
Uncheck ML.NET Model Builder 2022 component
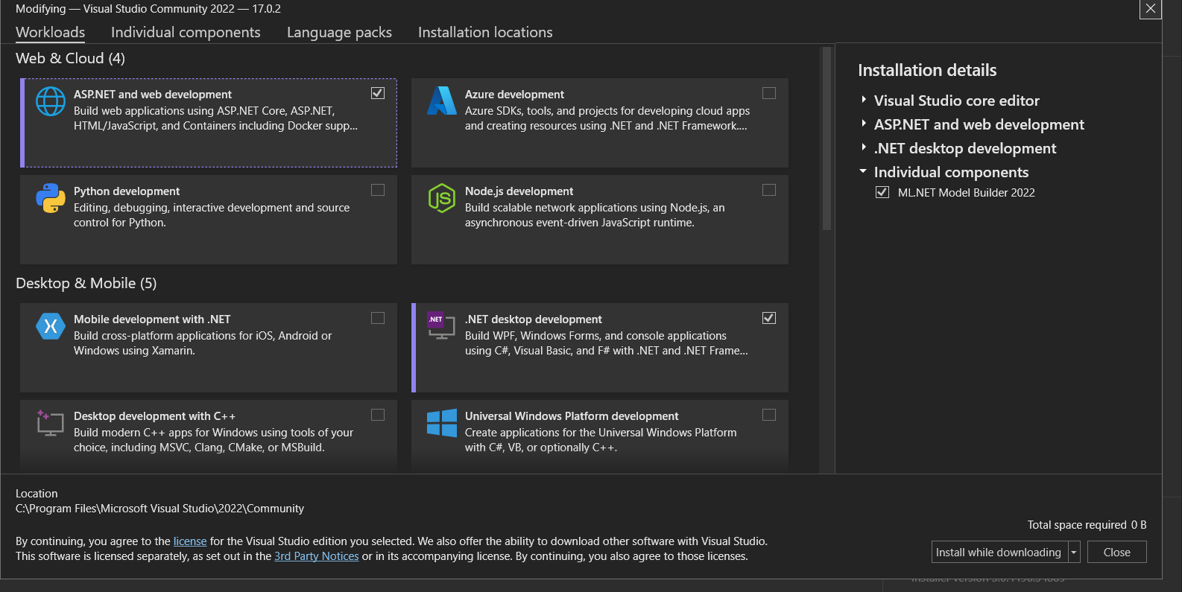click(882, 192)
